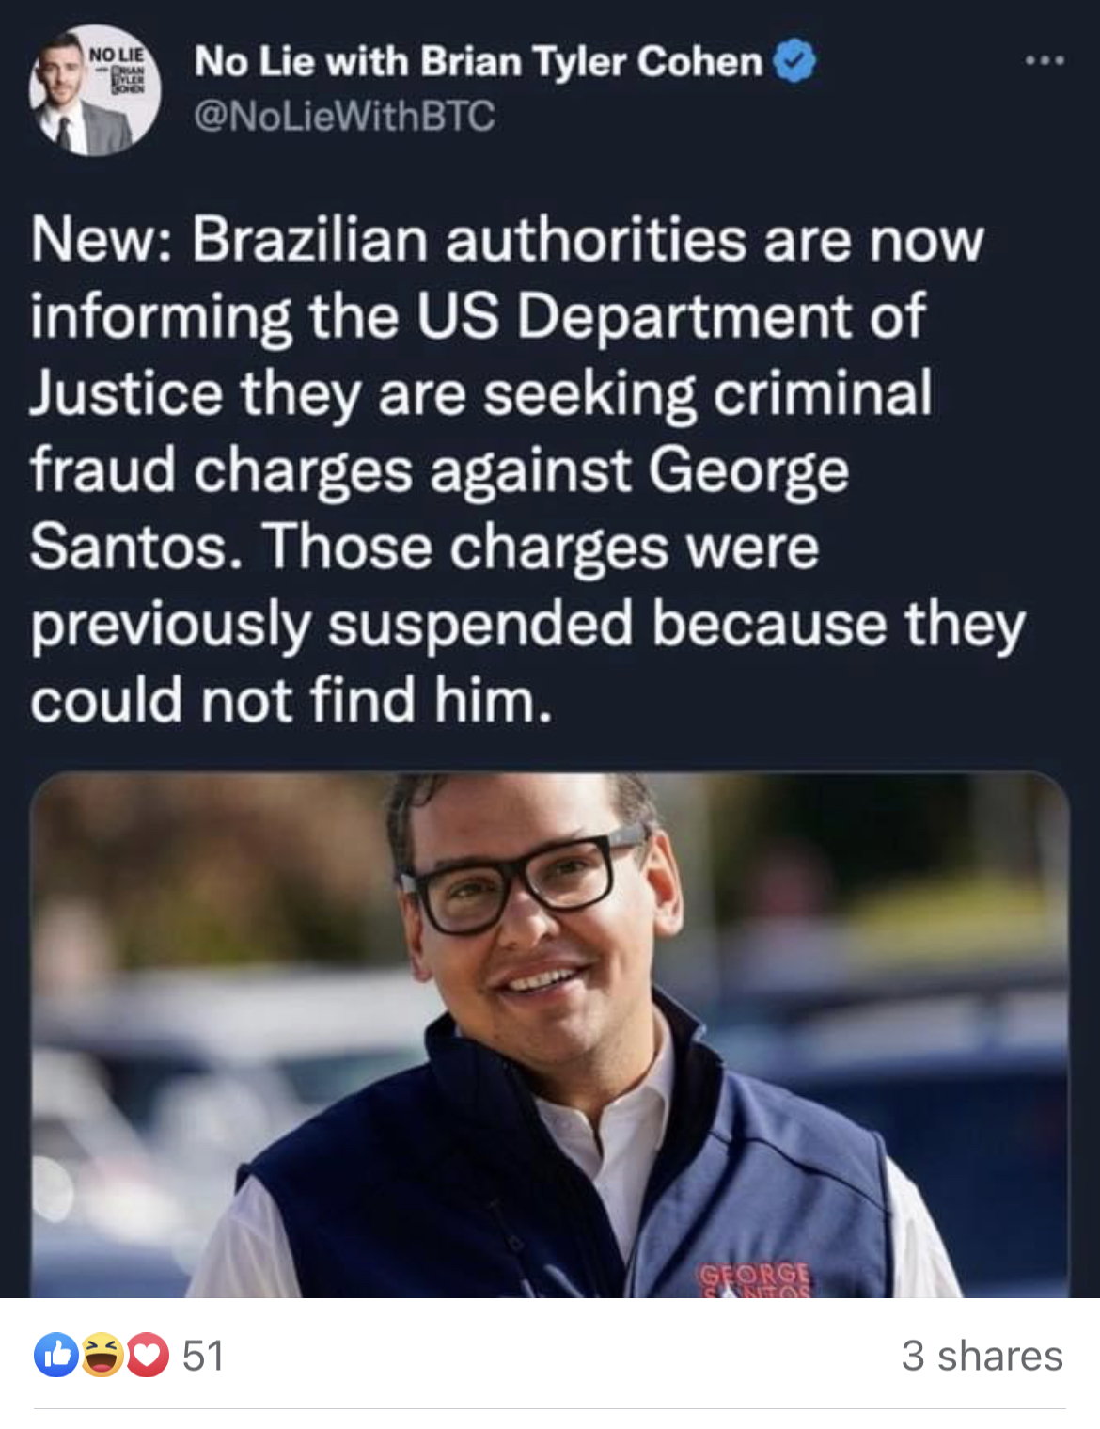
Task: View the 3 shares list
Action: pyautogui.click(x=982, y=1356)
